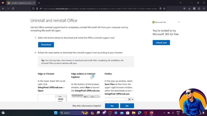This screenshot has width=207, height=116.
Task: Open the Firefox hamburger menu
Action: pyautogui.click(x=204, y=9)
